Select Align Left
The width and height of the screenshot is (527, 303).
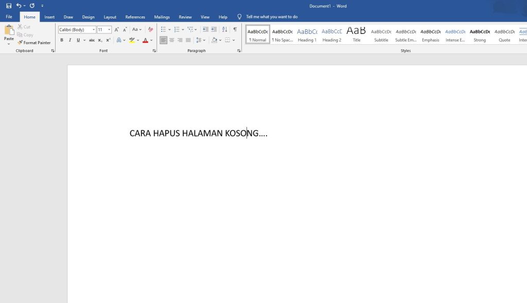pos(163,40)
